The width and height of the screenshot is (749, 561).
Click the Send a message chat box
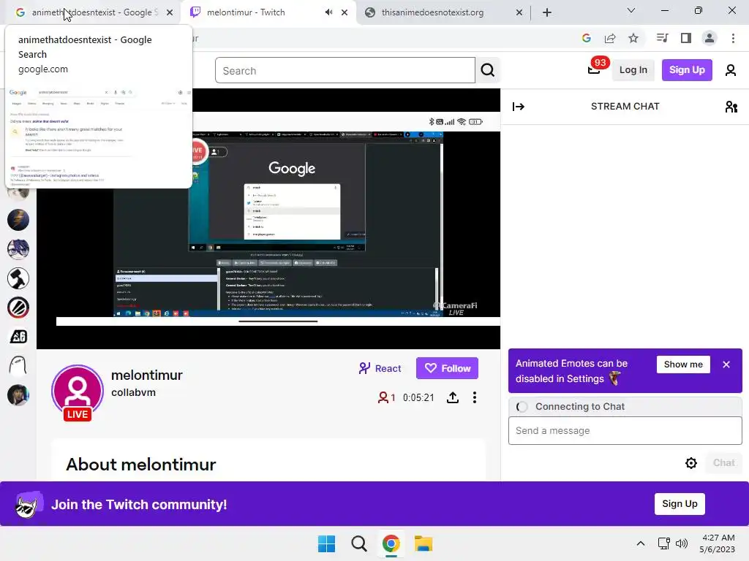pyautogui.click(x=625, y=431)
